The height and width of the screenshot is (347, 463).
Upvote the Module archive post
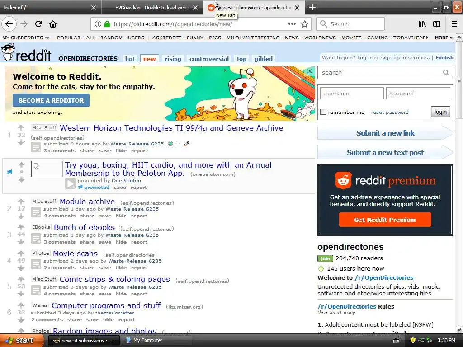pyautogui.click(x=21, y=201)
